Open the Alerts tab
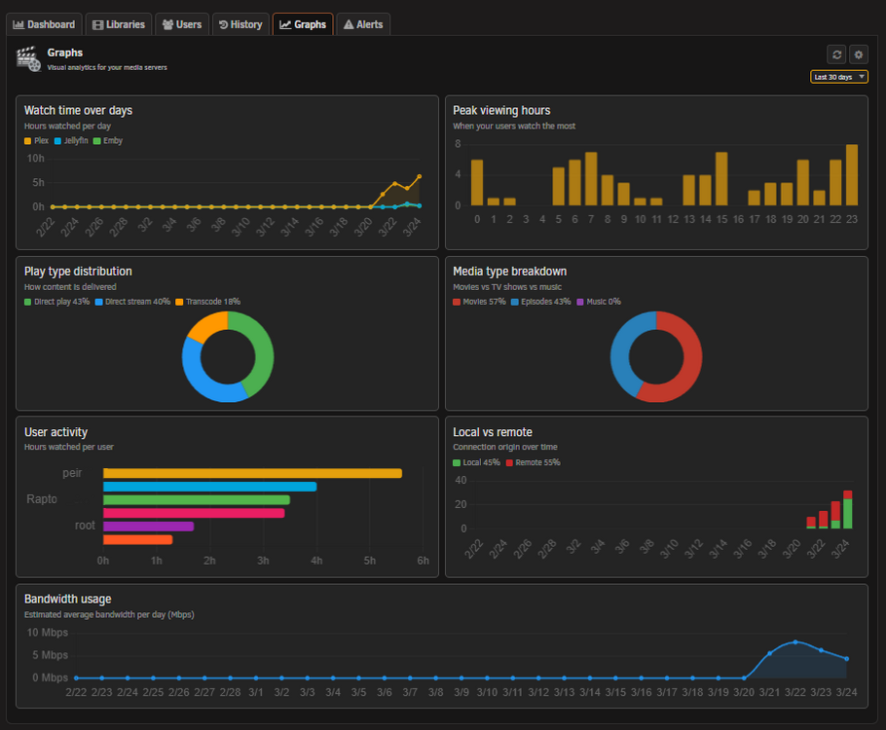The width and height of the screenshot is (886, 730). (x=363, y=24)
